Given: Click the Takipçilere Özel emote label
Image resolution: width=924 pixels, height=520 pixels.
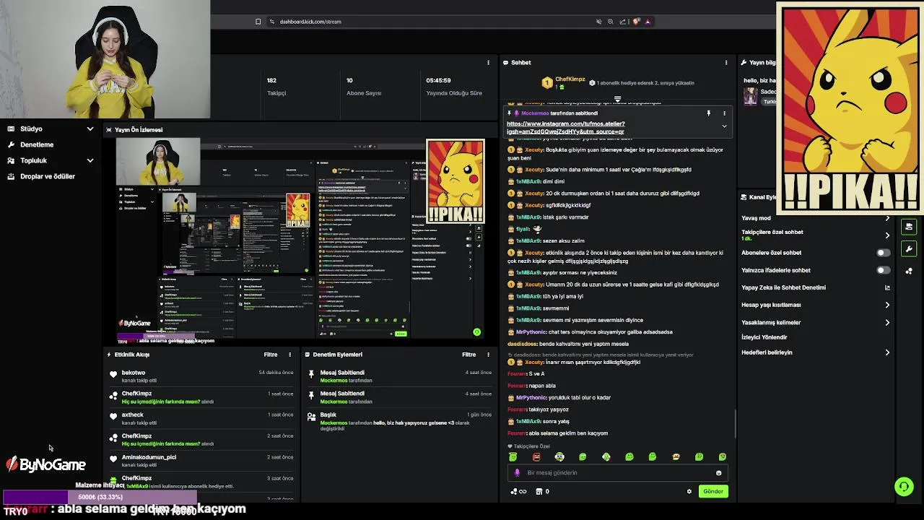Looking at the screenshot, I should pyautogui.click(x=532, y=446).
